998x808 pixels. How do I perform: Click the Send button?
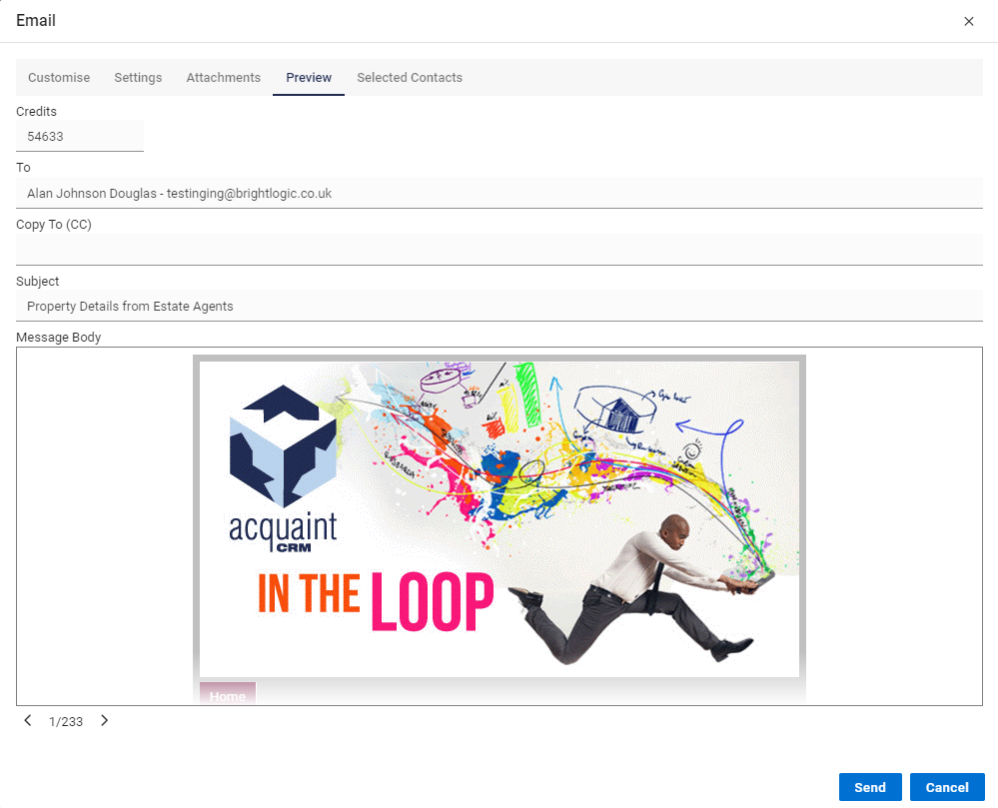tap(870, 787)
